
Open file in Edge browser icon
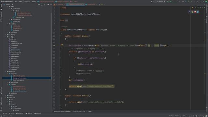click(198, 12)
